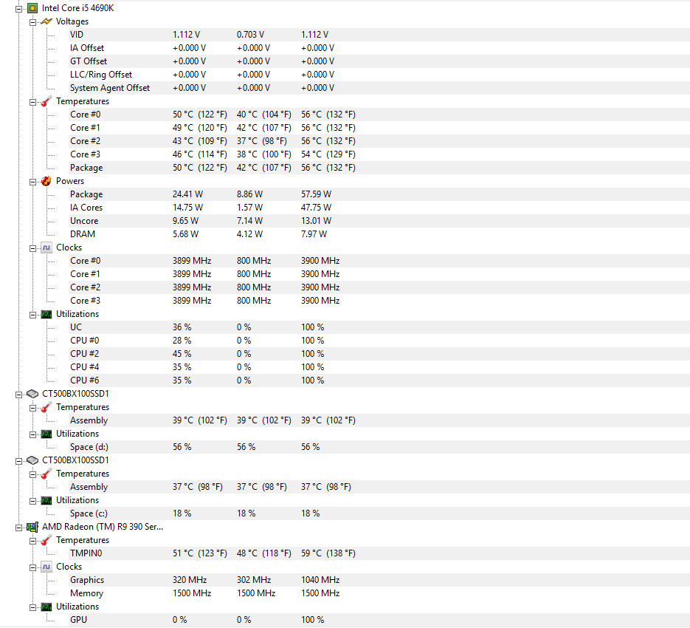Viewport: 690px width, 628px height.
Task: Click the drive icon of the SSD holding Space (d:)
Action: click(x=32, y=394)
